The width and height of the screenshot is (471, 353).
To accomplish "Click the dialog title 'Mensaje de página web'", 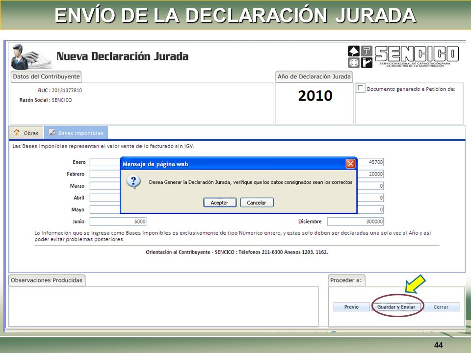I will point(156,164).
